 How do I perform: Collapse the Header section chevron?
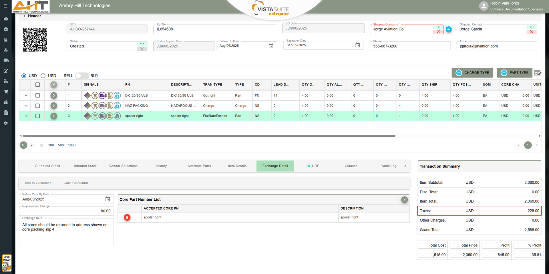click(x=25, y=16)
